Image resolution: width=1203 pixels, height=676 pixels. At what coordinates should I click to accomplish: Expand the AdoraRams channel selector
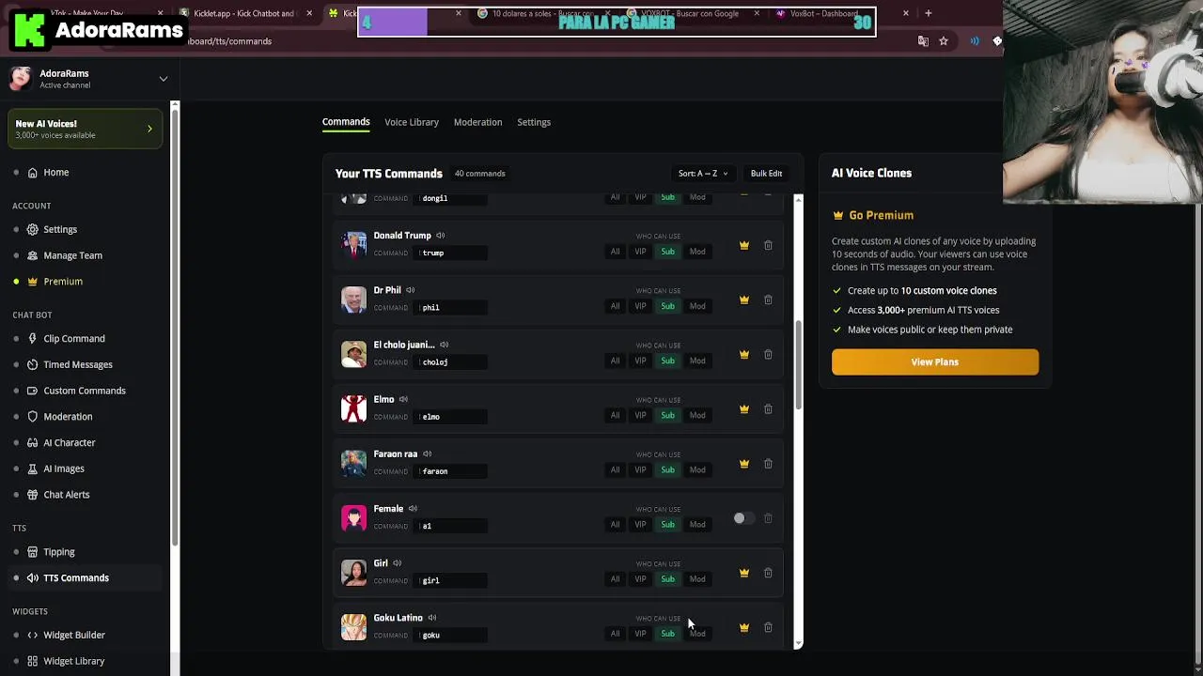pos(163,79)
